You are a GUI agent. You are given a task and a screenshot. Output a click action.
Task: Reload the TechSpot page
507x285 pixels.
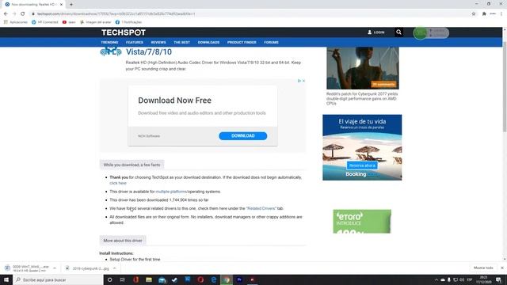click(23, 14)
